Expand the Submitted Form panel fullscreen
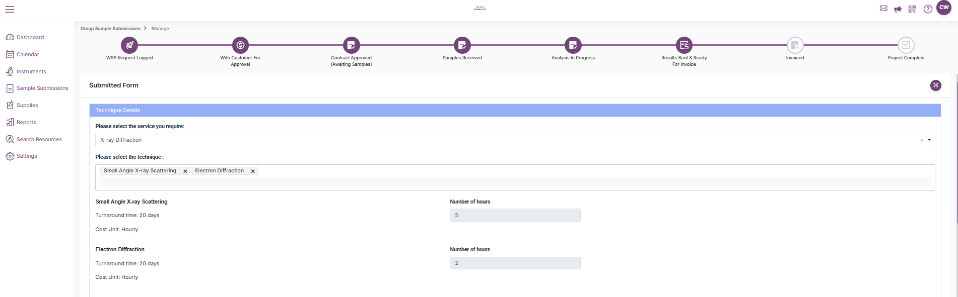Image resolution: width=958 pixels, height=297 pixels. pyautogui.click(x=936, y=85)
